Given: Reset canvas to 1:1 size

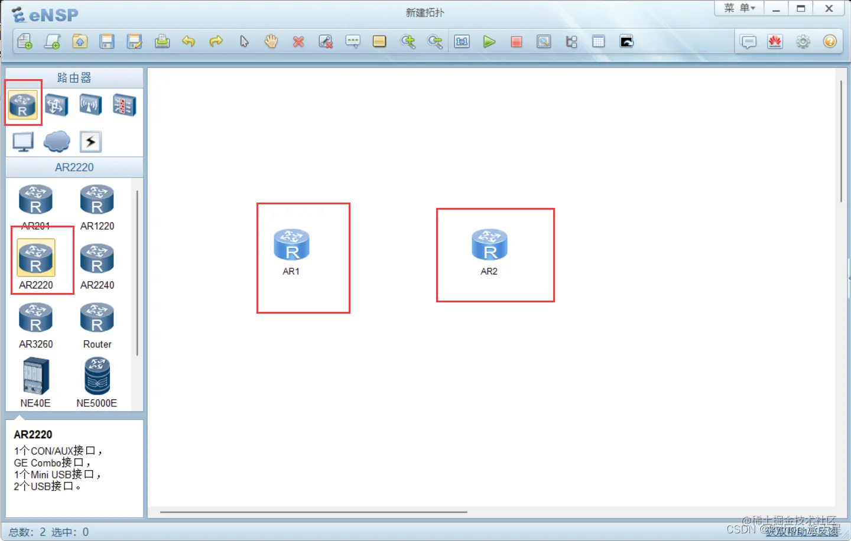Looking at the screenshot, I should point(462,41).
